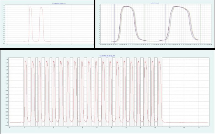
Task: Click x-axis label 11 on bottom chart
Action: 170,128
